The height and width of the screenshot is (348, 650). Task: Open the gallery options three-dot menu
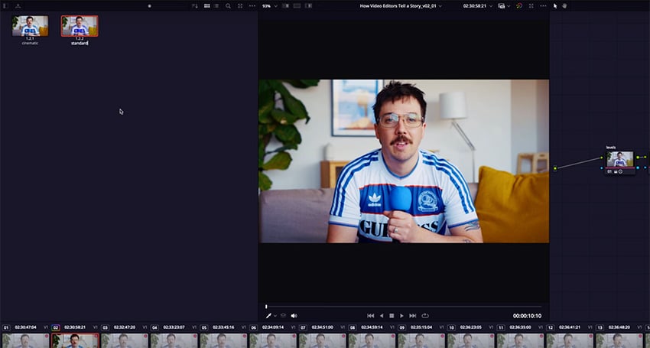coord(252,6)
